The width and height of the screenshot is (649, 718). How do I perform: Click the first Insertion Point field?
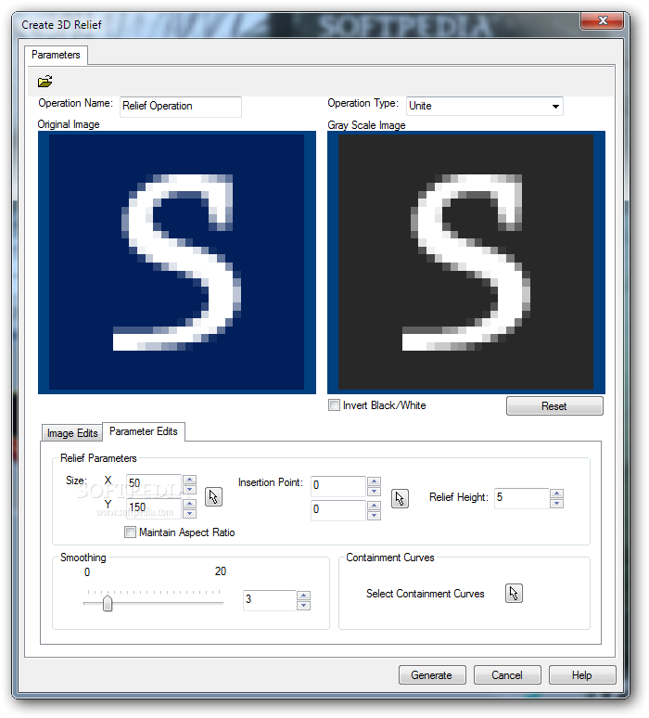(338, 486)
